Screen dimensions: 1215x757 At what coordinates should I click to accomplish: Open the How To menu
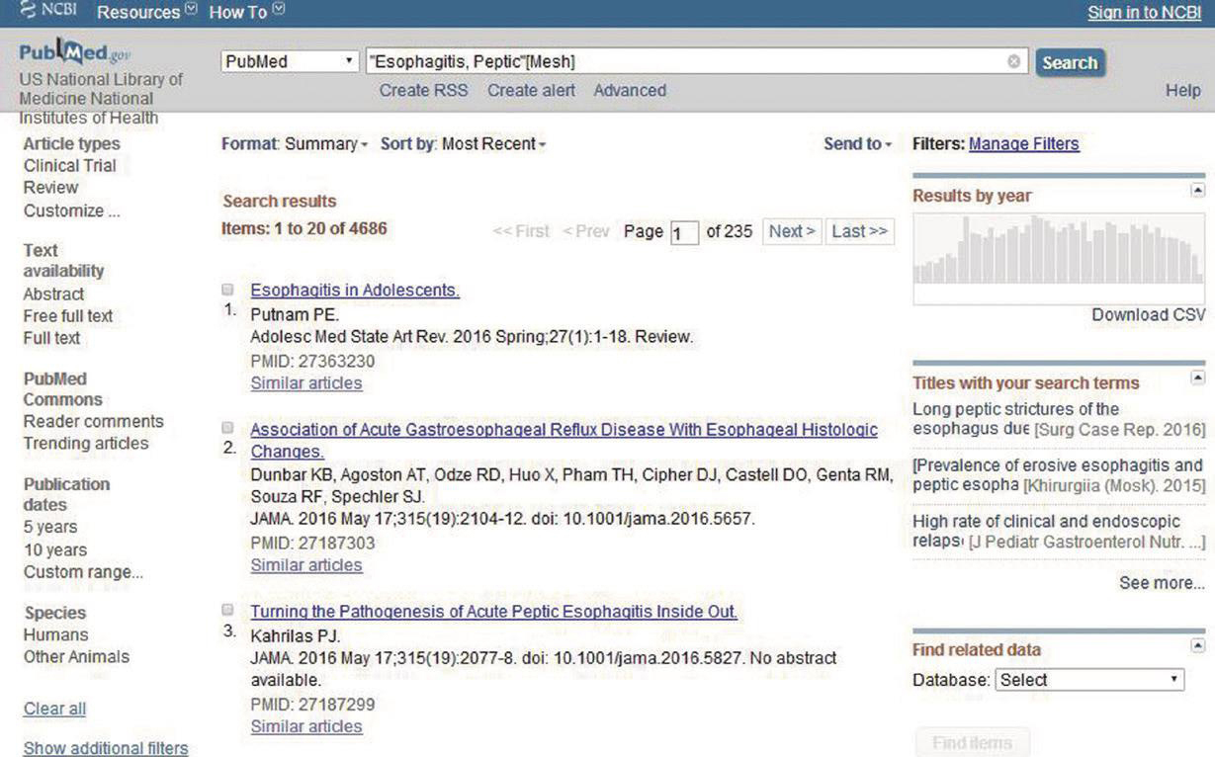click(246, 12)
